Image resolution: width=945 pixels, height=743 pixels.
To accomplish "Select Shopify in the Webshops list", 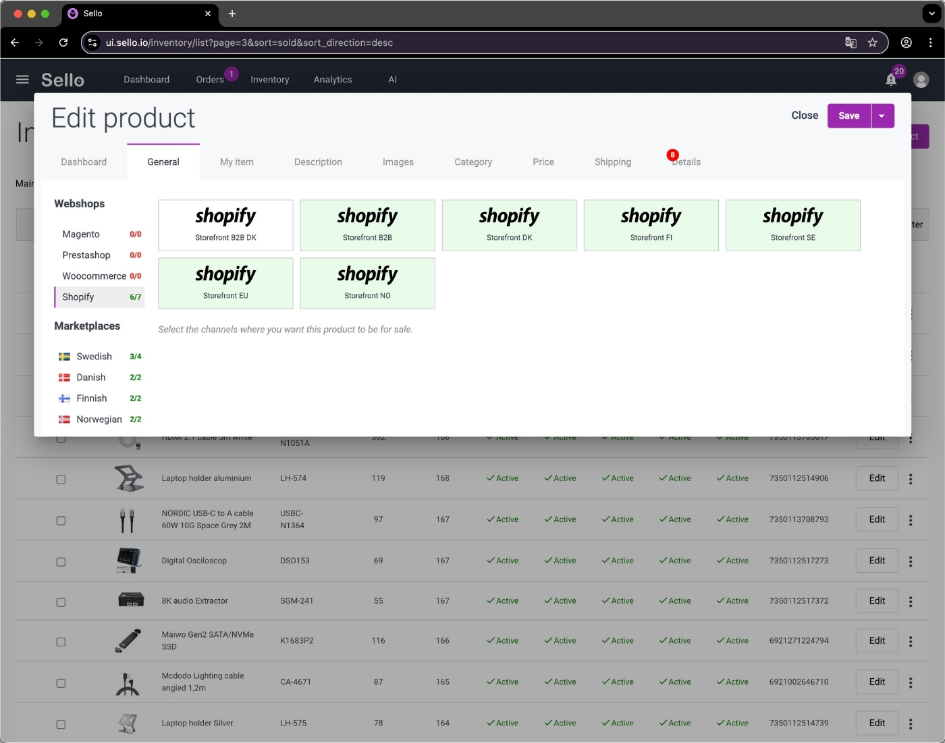I will [78, 297].
